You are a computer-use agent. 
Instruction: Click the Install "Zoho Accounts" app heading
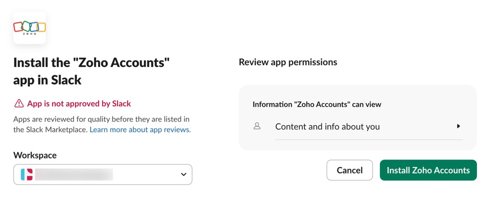click(x=91, y=62)
